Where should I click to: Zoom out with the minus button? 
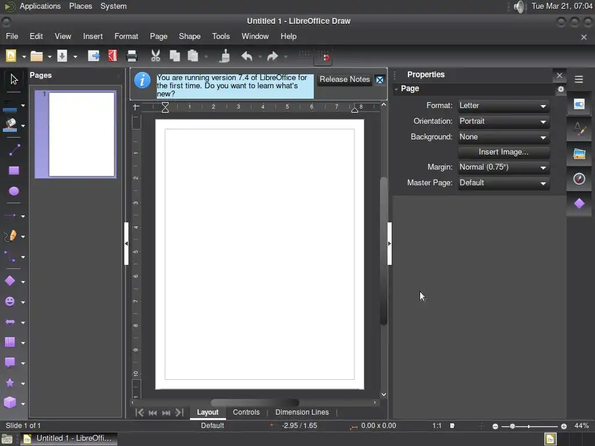(495, 426)
